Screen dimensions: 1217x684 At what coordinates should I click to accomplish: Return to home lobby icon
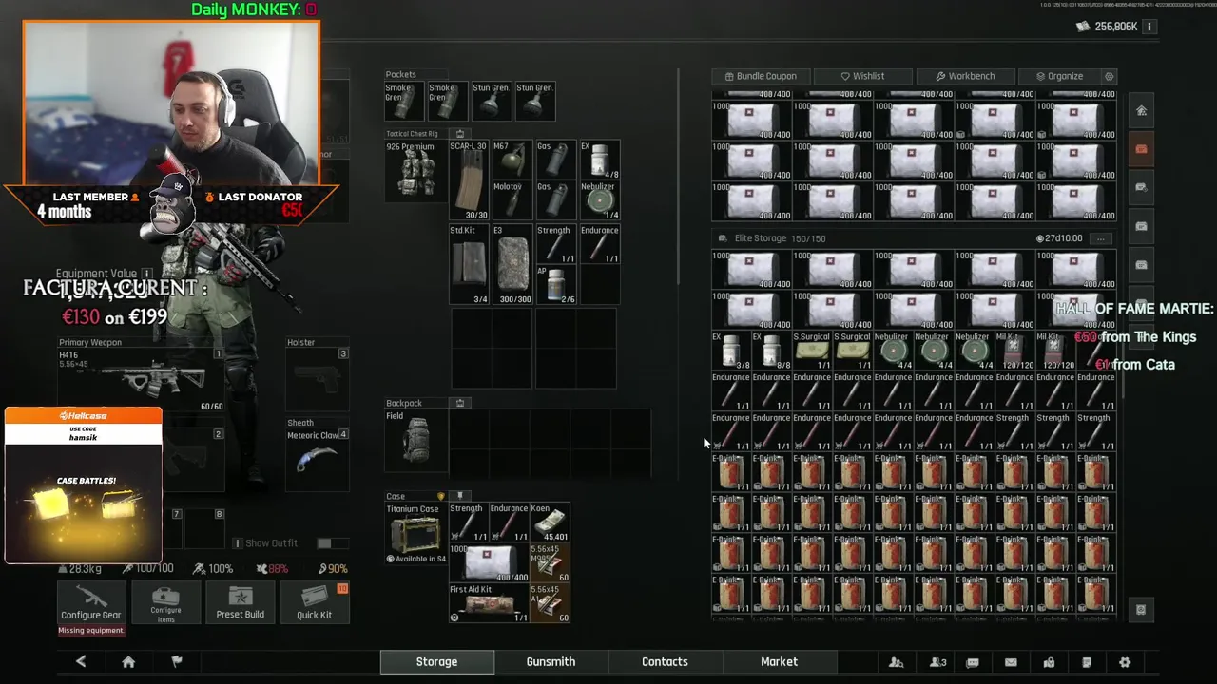128,661
